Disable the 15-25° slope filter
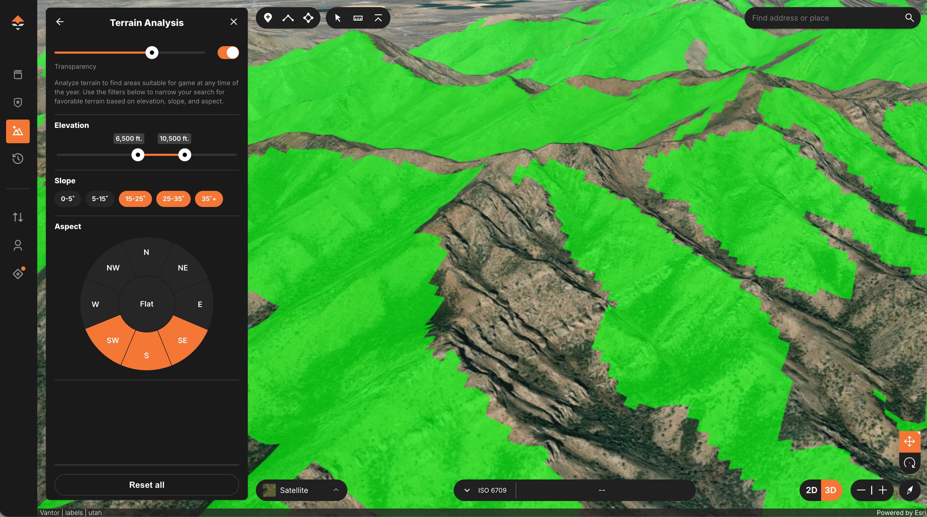The height and width of the screenshot is (517, 927). [x=135, y=199]
